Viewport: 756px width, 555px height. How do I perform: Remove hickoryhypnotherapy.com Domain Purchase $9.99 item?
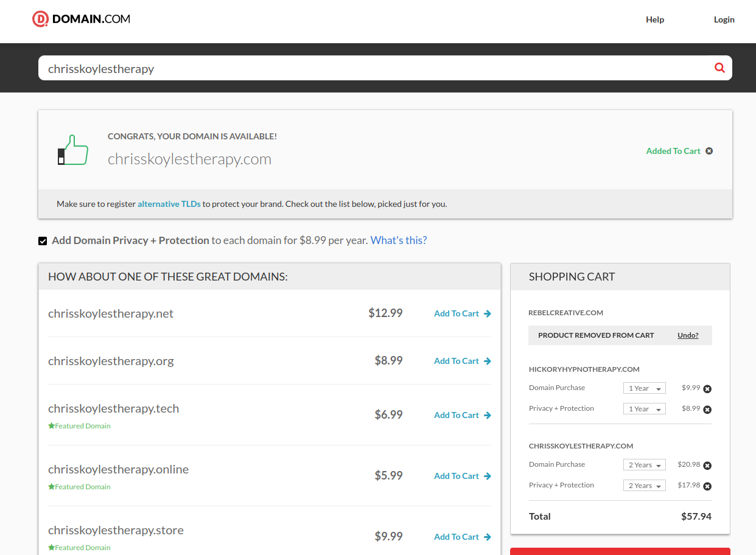click(707, 389)
